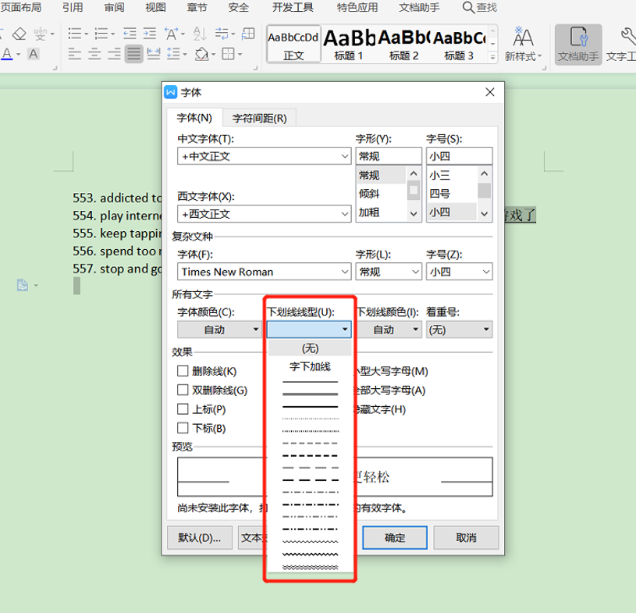Open the 审阅 ribbon menu
636x613 pixels.
pos(114,8)
